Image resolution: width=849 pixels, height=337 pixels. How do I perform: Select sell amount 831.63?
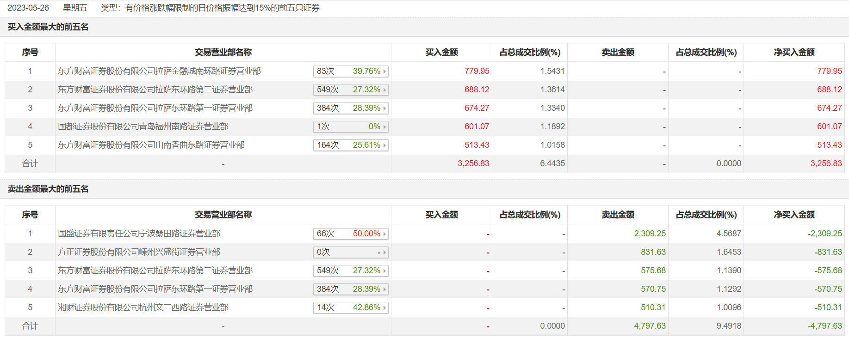point(653,252)
